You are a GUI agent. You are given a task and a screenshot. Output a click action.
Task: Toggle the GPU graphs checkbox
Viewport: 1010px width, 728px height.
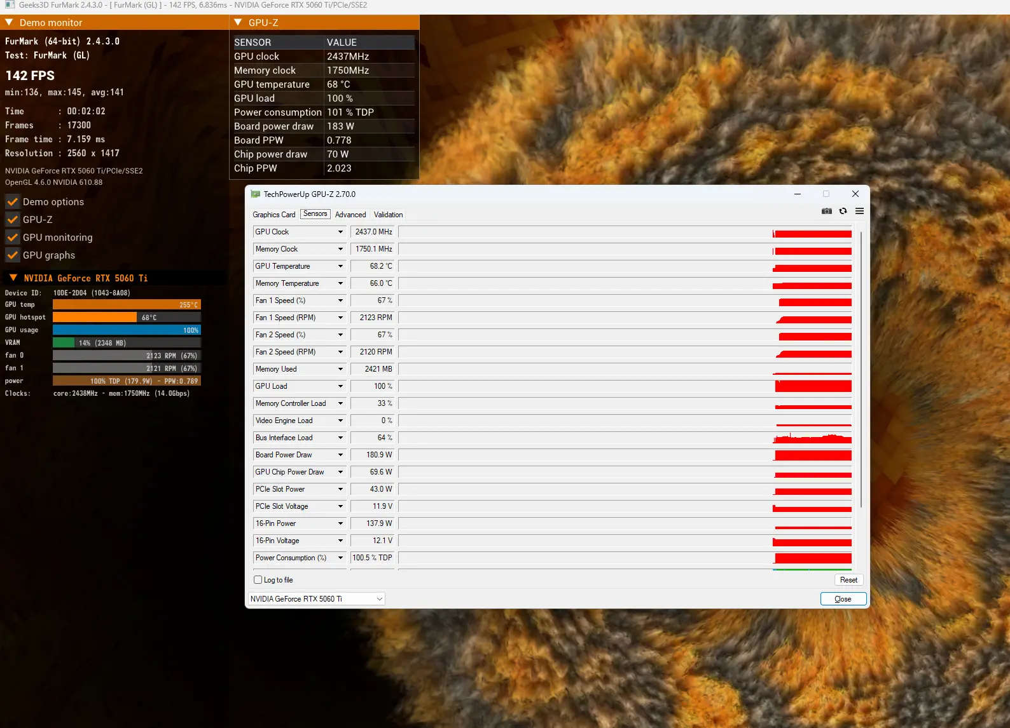[12, 255]
